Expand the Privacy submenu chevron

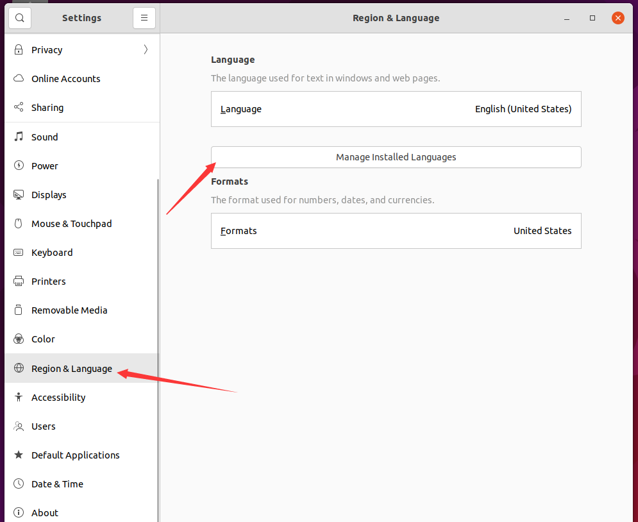[x=146, y=49]
